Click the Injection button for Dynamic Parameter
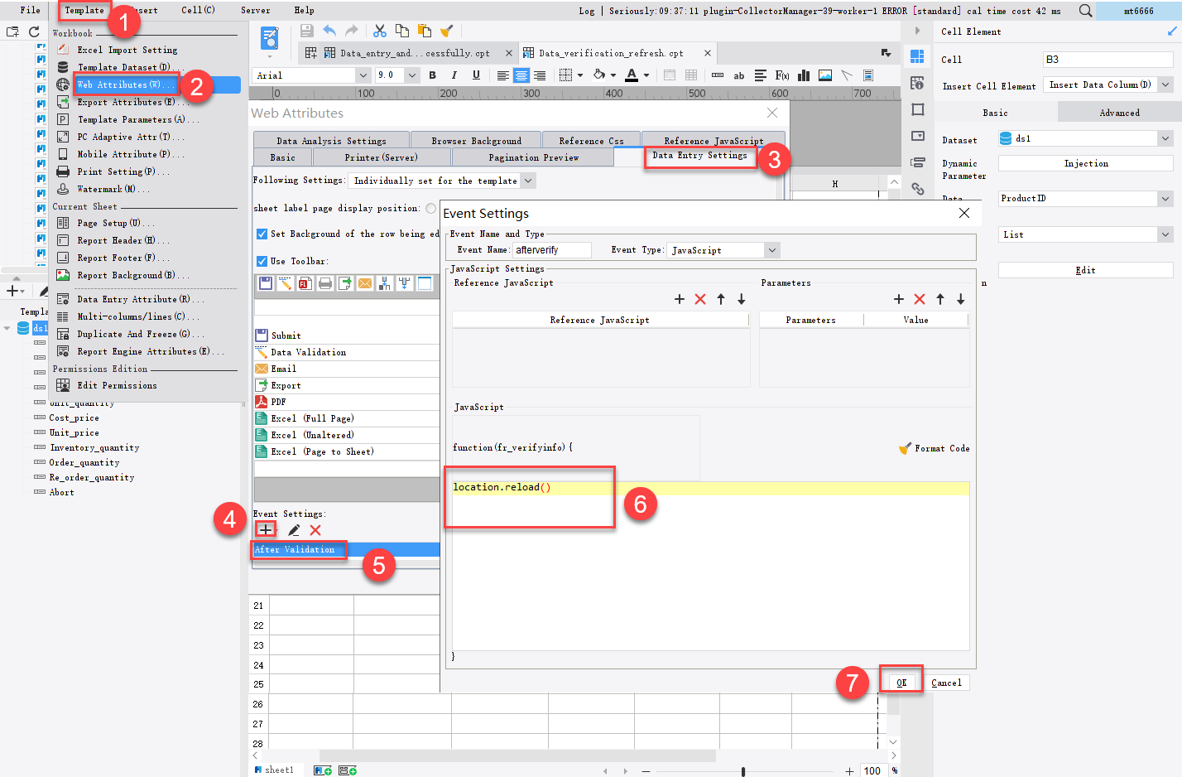The height and width of the screenshot is (777, 1182). tap(1085, 164)
